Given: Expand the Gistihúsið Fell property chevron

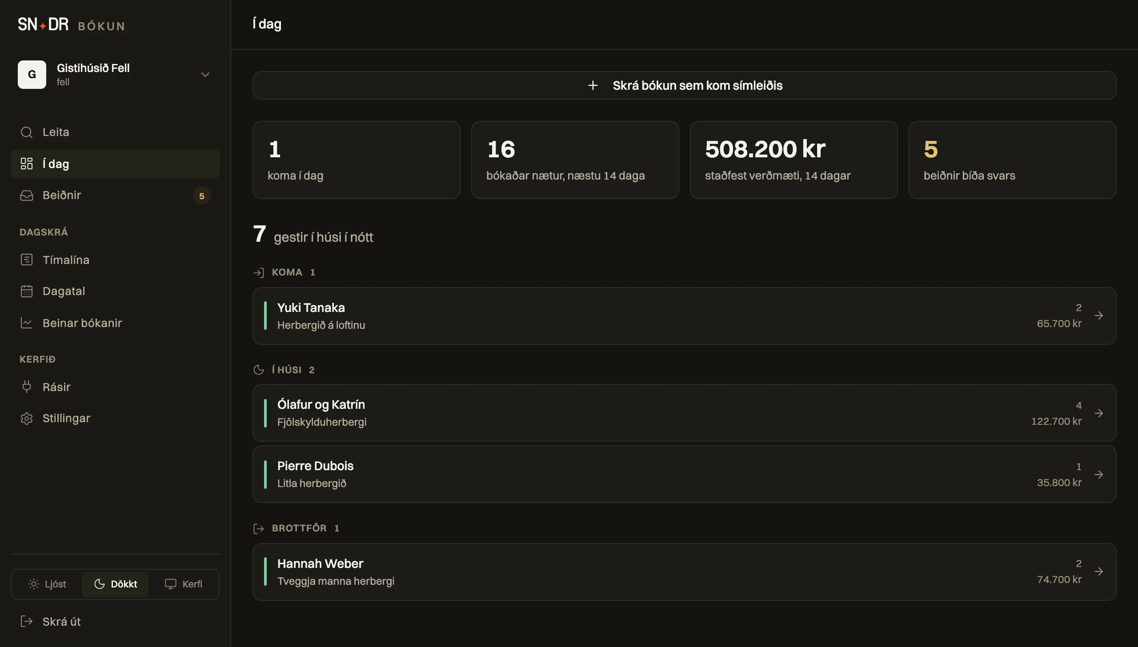Looking at the screenshot, I should (205, 75).
